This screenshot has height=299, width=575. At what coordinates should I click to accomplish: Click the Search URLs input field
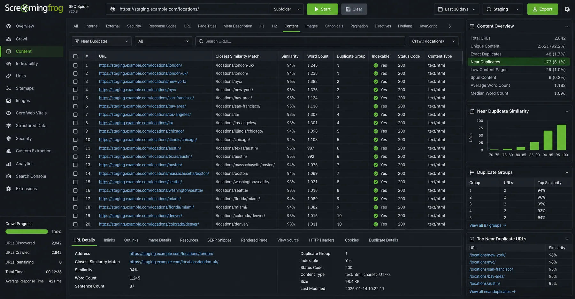(x=300, y=41)
